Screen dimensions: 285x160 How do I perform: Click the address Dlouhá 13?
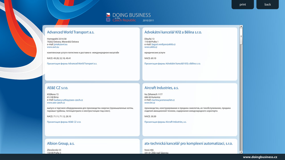[x=149, y=39]
